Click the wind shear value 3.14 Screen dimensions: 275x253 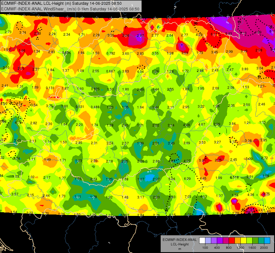click(171, 125)
